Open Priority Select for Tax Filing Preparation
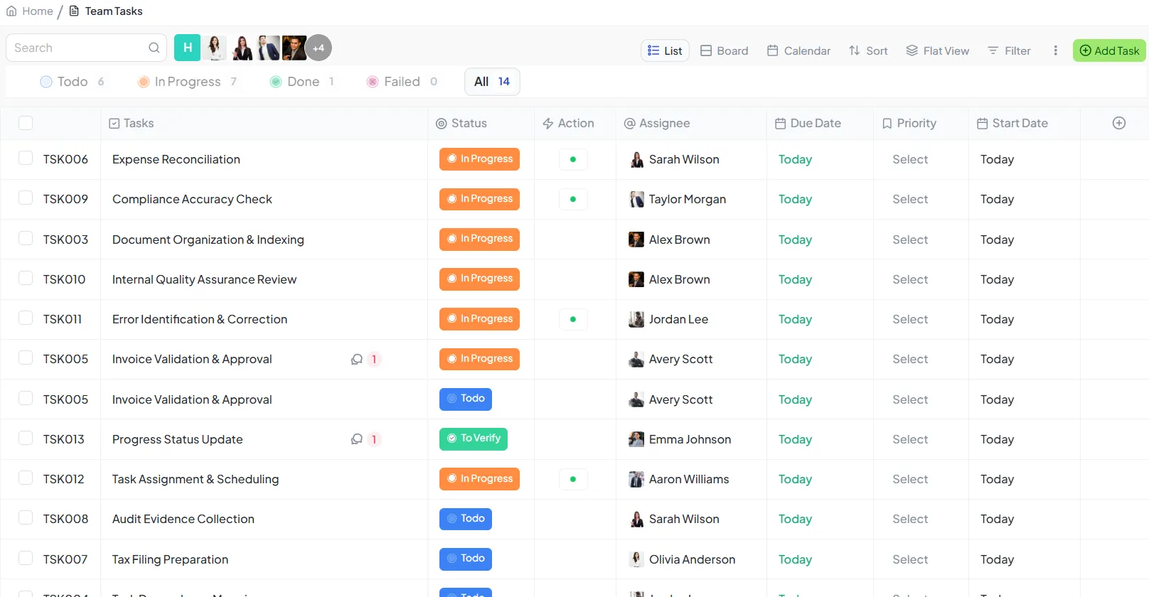The height and width of the screenshot is (597, 1149). click(910, 560)
